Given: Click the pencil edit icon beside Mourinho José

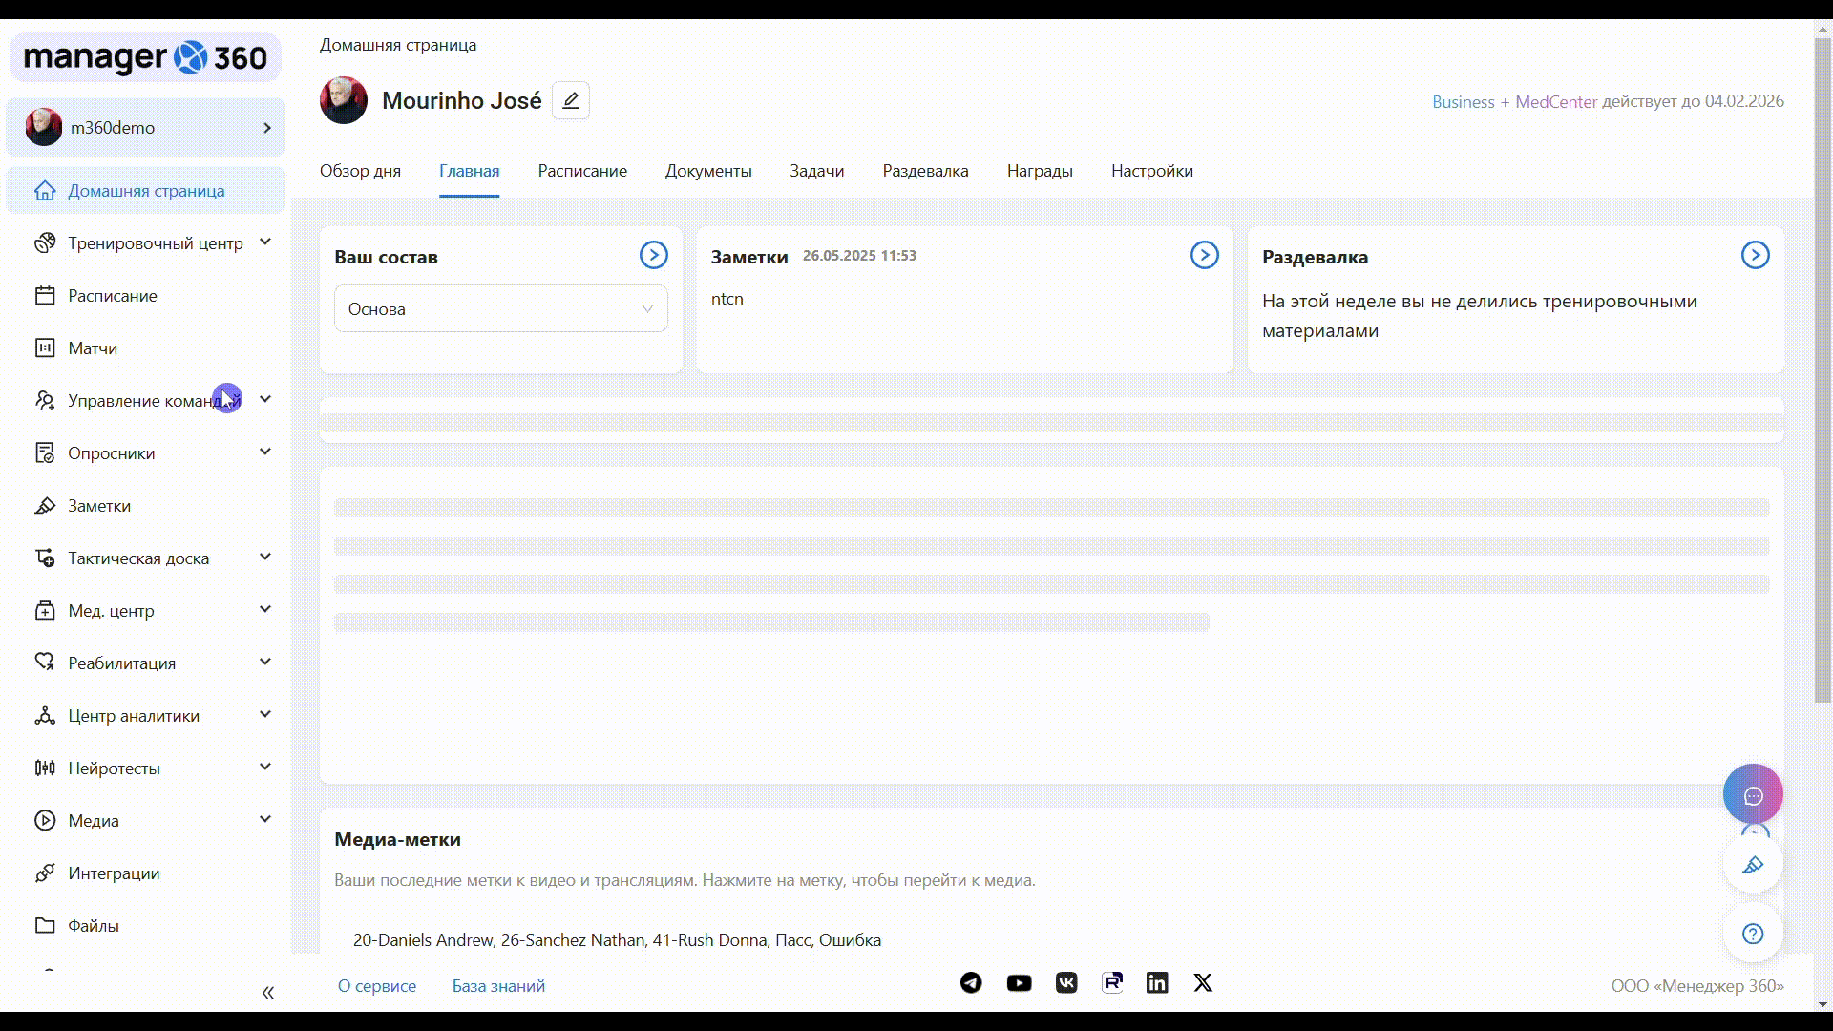Looking at the screenshot, I should pos(570,100).
